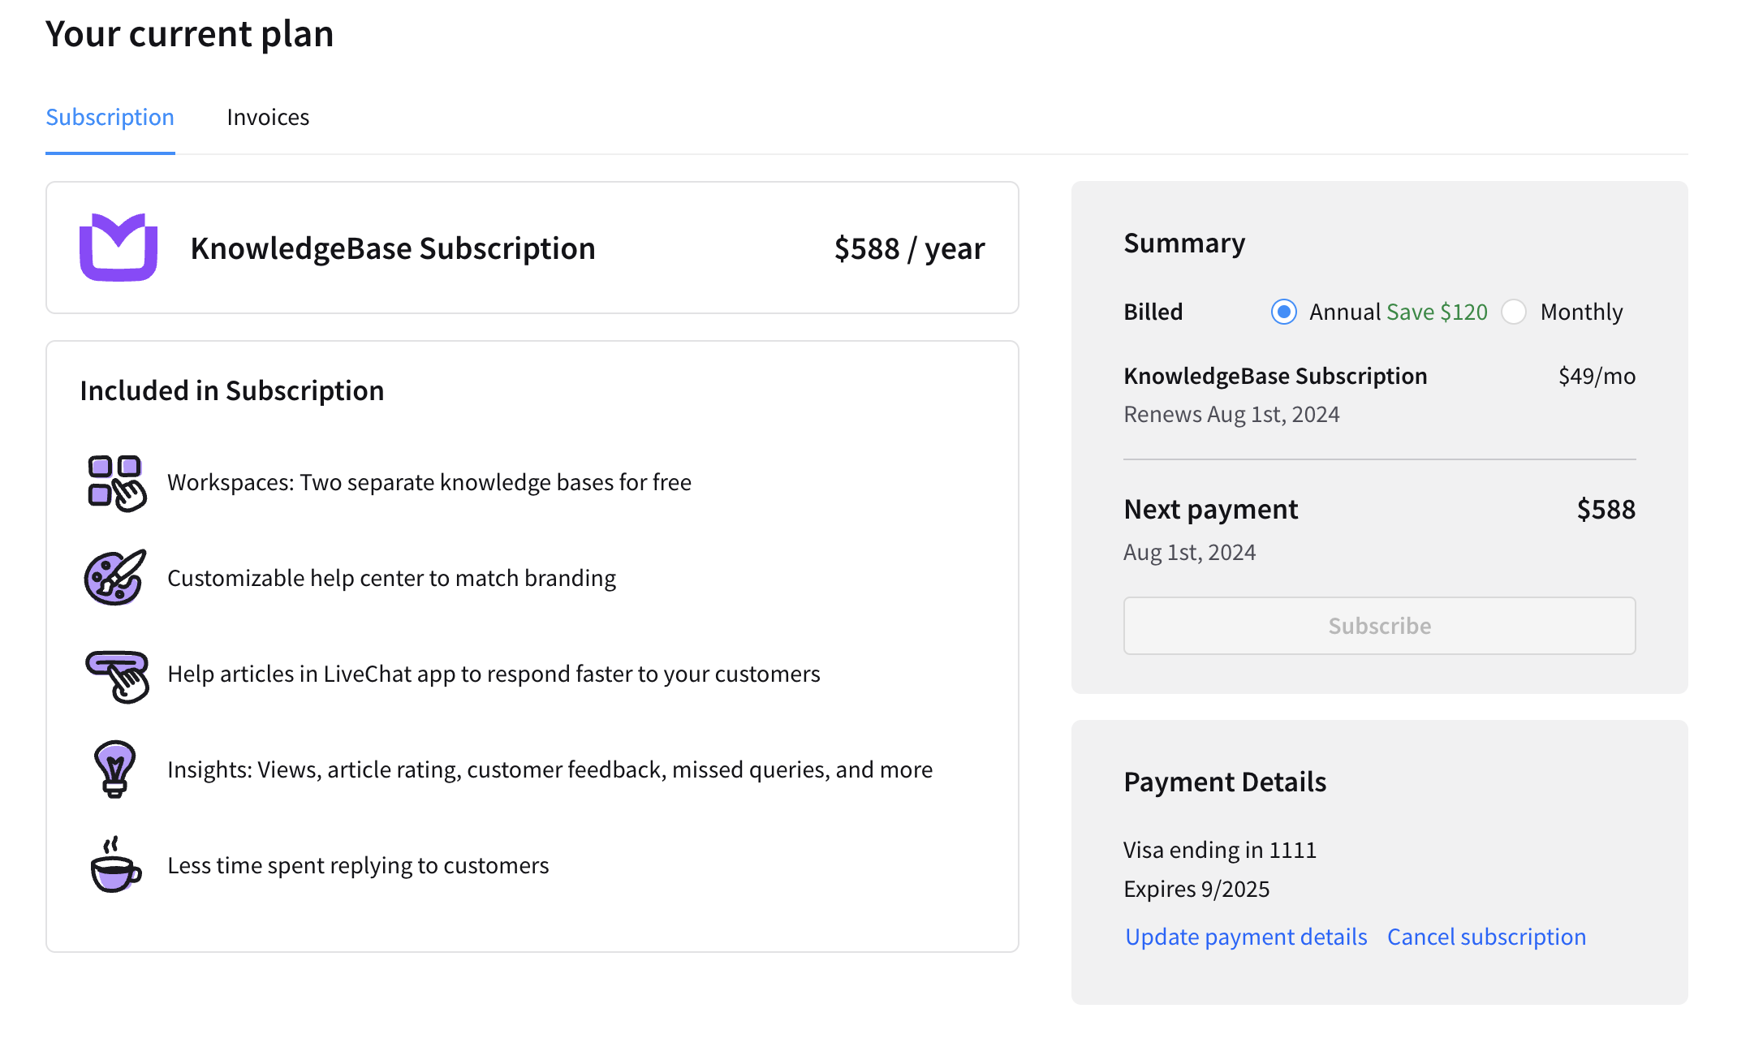Viewport: 1750px width, 1060px height.
Task: Open Update payment details link
Action: 1246,937
